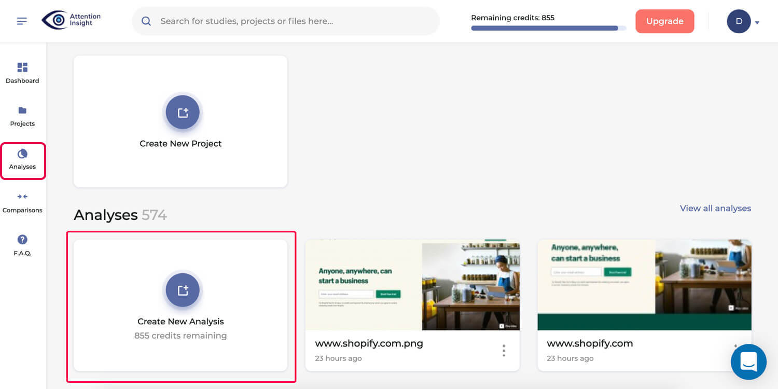Click the Upgrade button

[x=664, y=21]
